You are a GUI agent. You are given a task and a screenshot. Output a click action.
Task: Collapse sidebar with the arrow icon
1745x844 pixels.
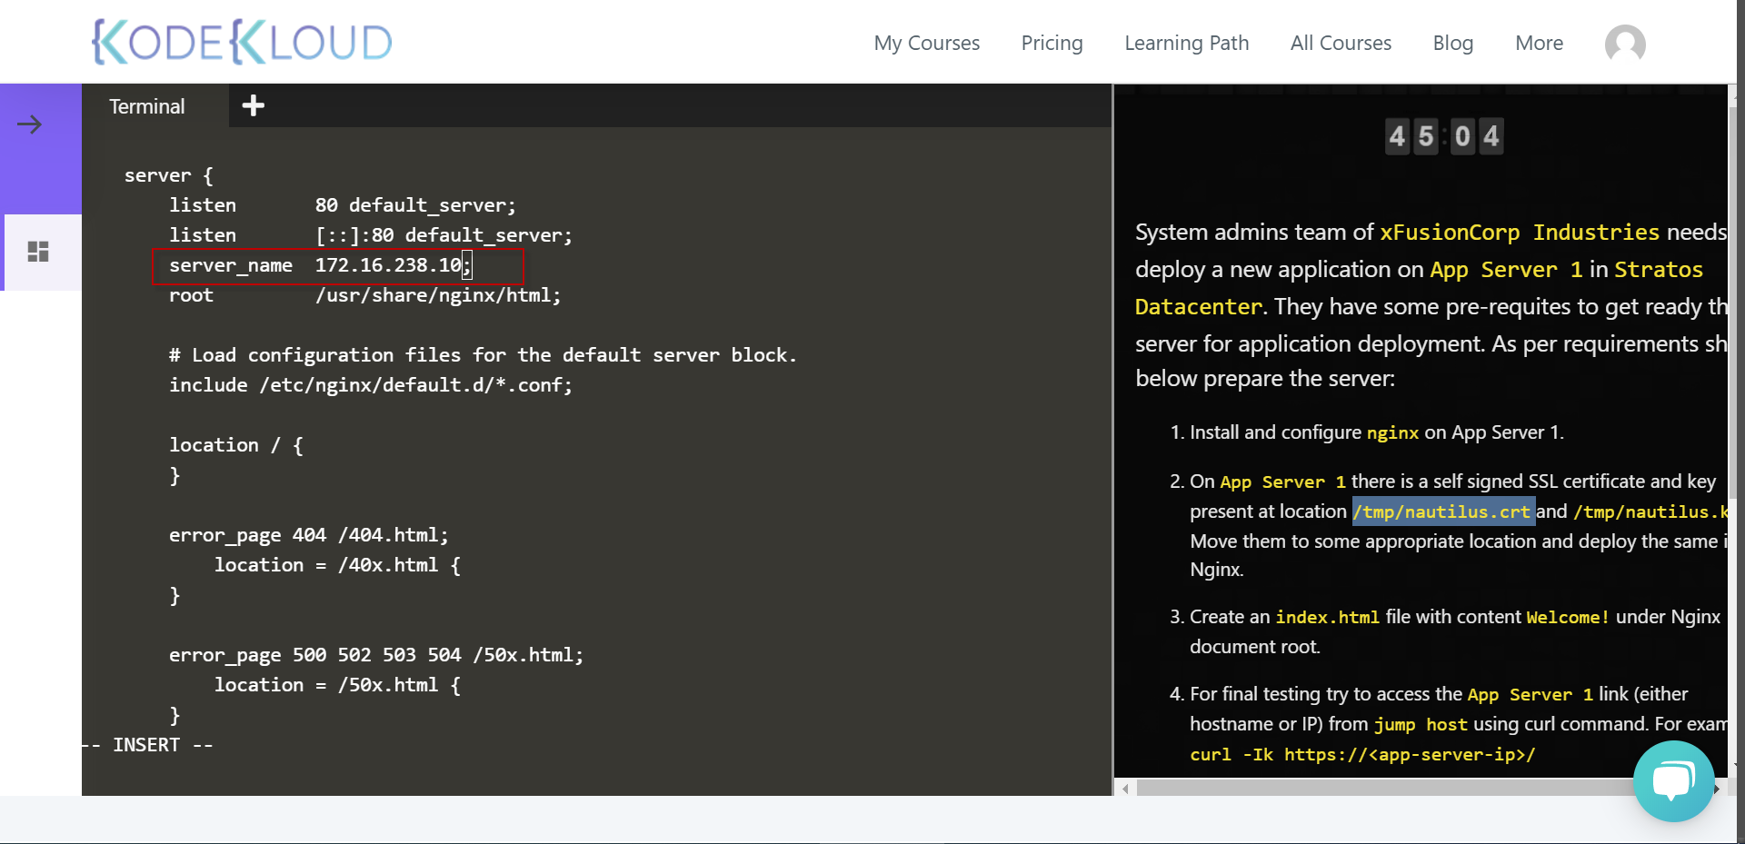point(30,124)
